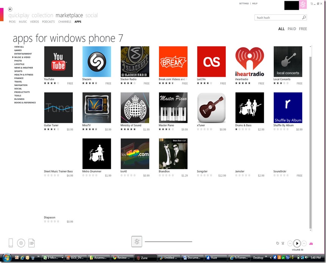Select HEALTH & FITNESS category
This screenshot has width=326, height=263.
point(24,75)
